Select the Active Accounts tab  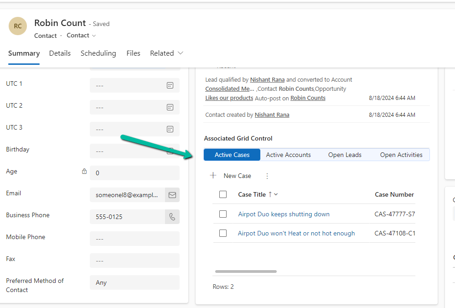[288, 155]
